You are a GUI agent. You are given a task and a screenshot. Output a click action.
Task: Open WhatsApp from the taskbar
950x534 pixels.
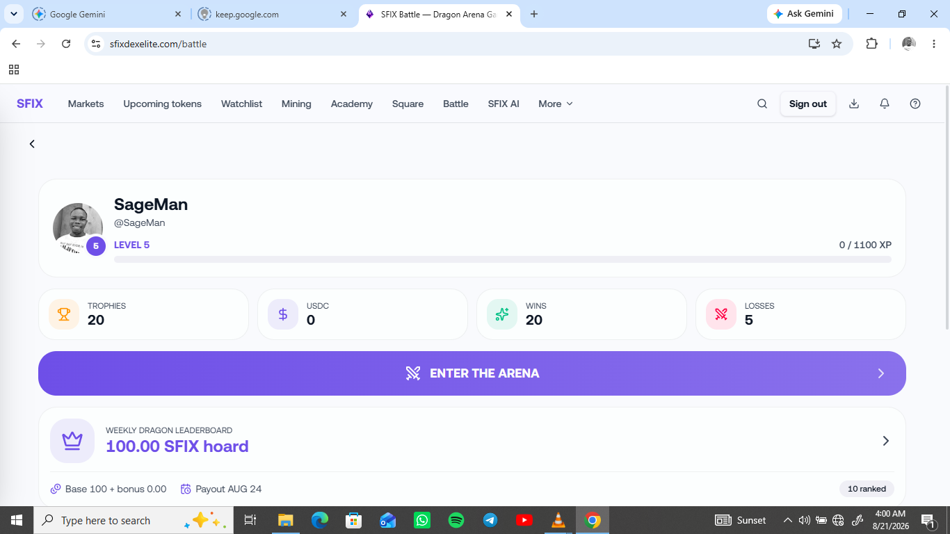point(422,520)
